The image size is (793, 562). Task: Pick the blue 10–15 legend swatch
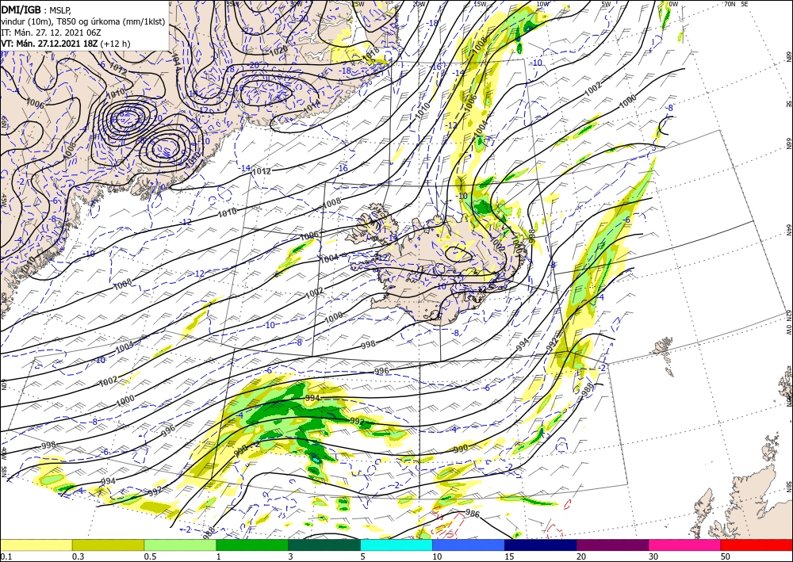469,545
